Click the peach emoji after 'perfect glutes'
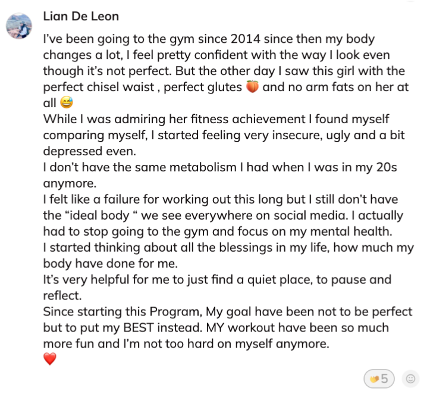The image size is (427, 394). pyautogui.click(x=253, y=87)
